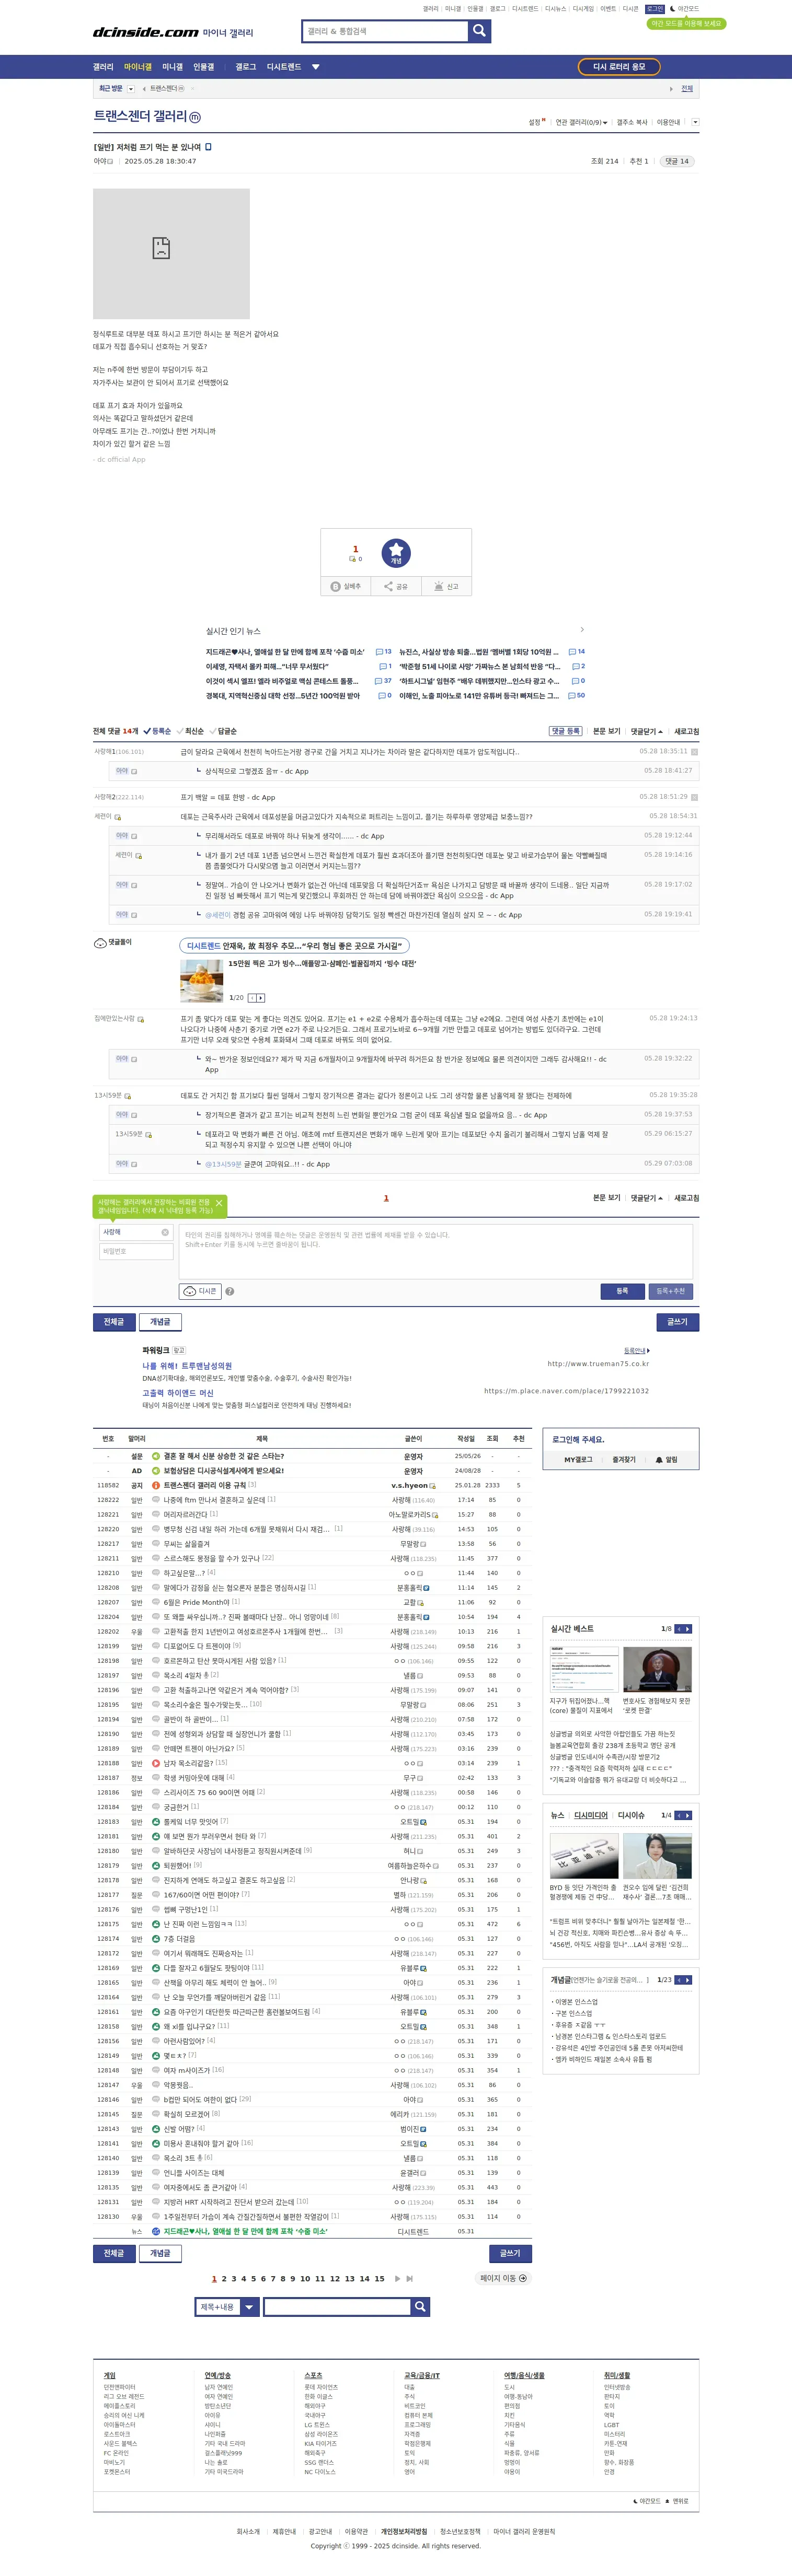The width and height of the screenshot is (792, 2576).
Task: Click the 실베추 button
Action: (x=346, y=587)
